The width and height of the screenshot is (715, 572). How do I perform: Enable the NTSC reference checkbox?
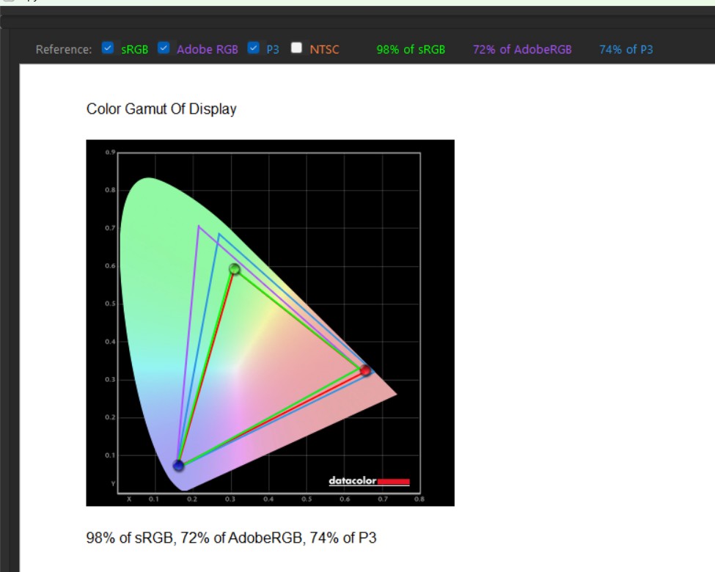coord(296,48)
